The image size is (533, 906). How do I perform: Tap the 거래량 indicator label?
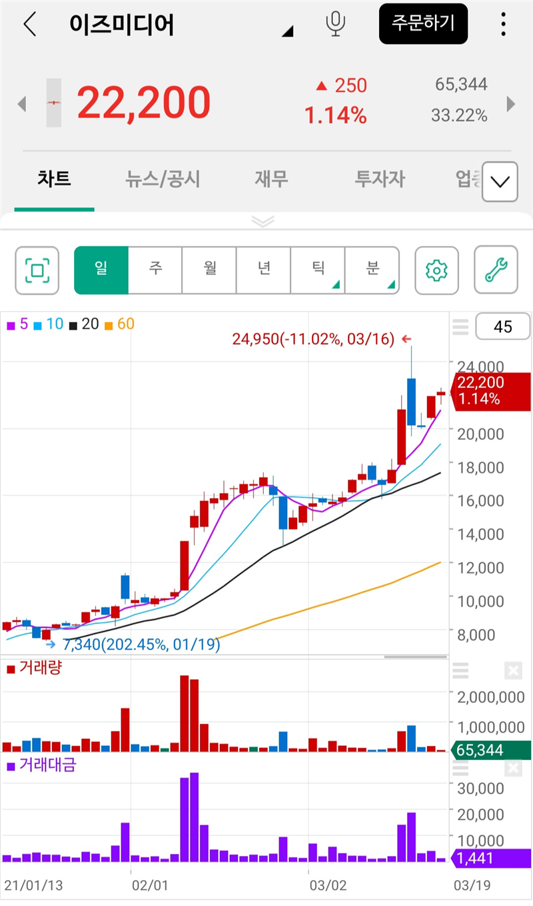click(x=34, y=668)
